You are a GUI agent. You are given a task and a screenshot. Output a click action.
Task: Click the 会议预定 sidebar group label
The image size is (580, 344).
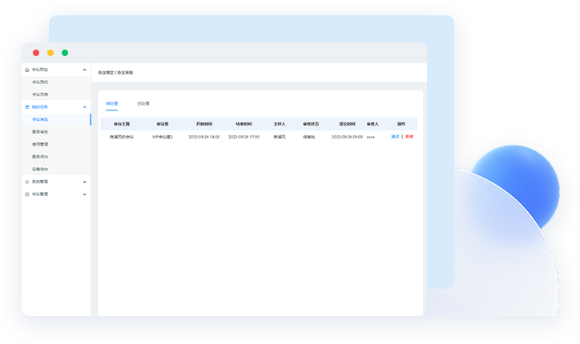coord(39,70)
